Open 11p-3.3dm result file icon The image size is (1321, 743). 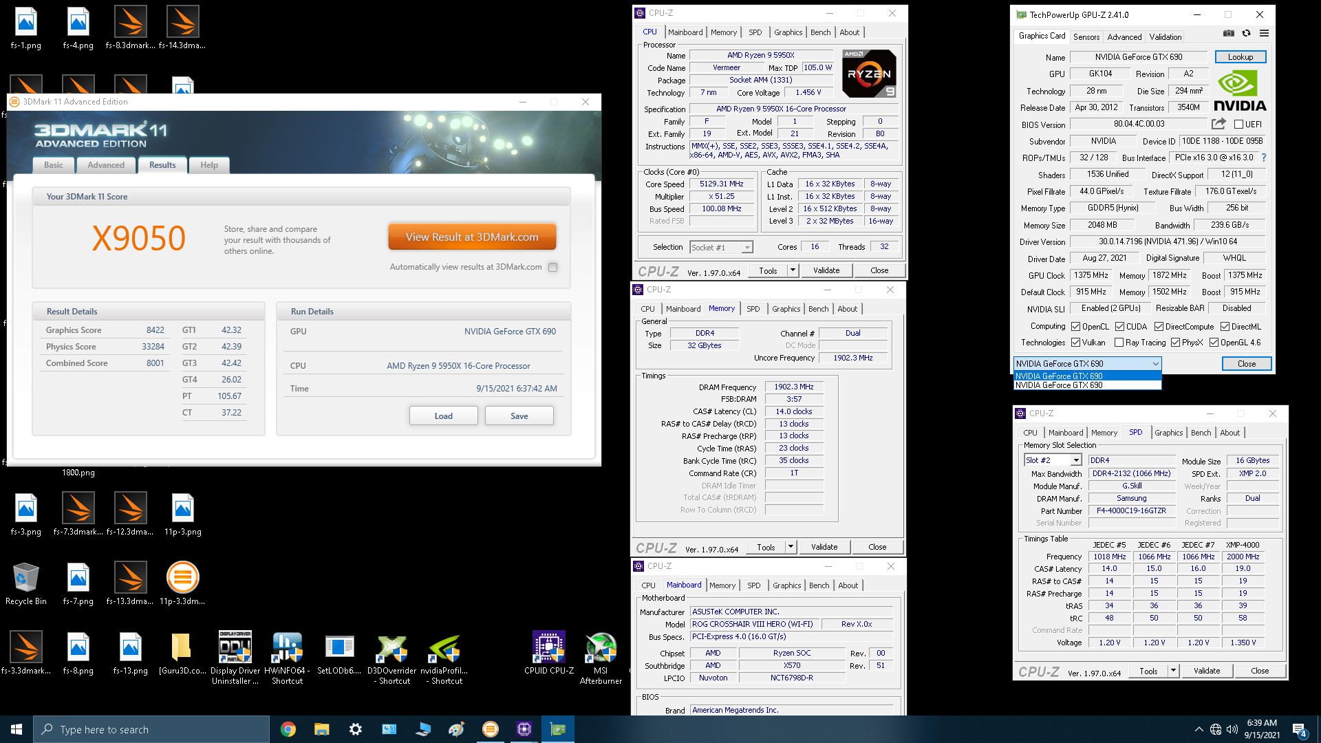click(182, 583)
